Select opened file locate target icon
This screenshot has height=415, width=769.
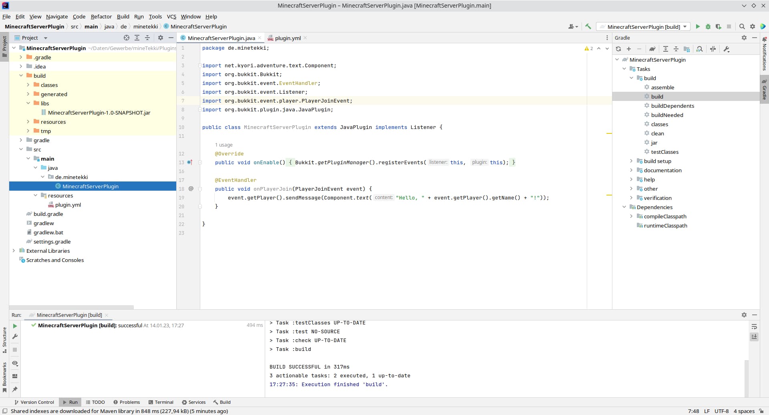[x=127, y=38]
